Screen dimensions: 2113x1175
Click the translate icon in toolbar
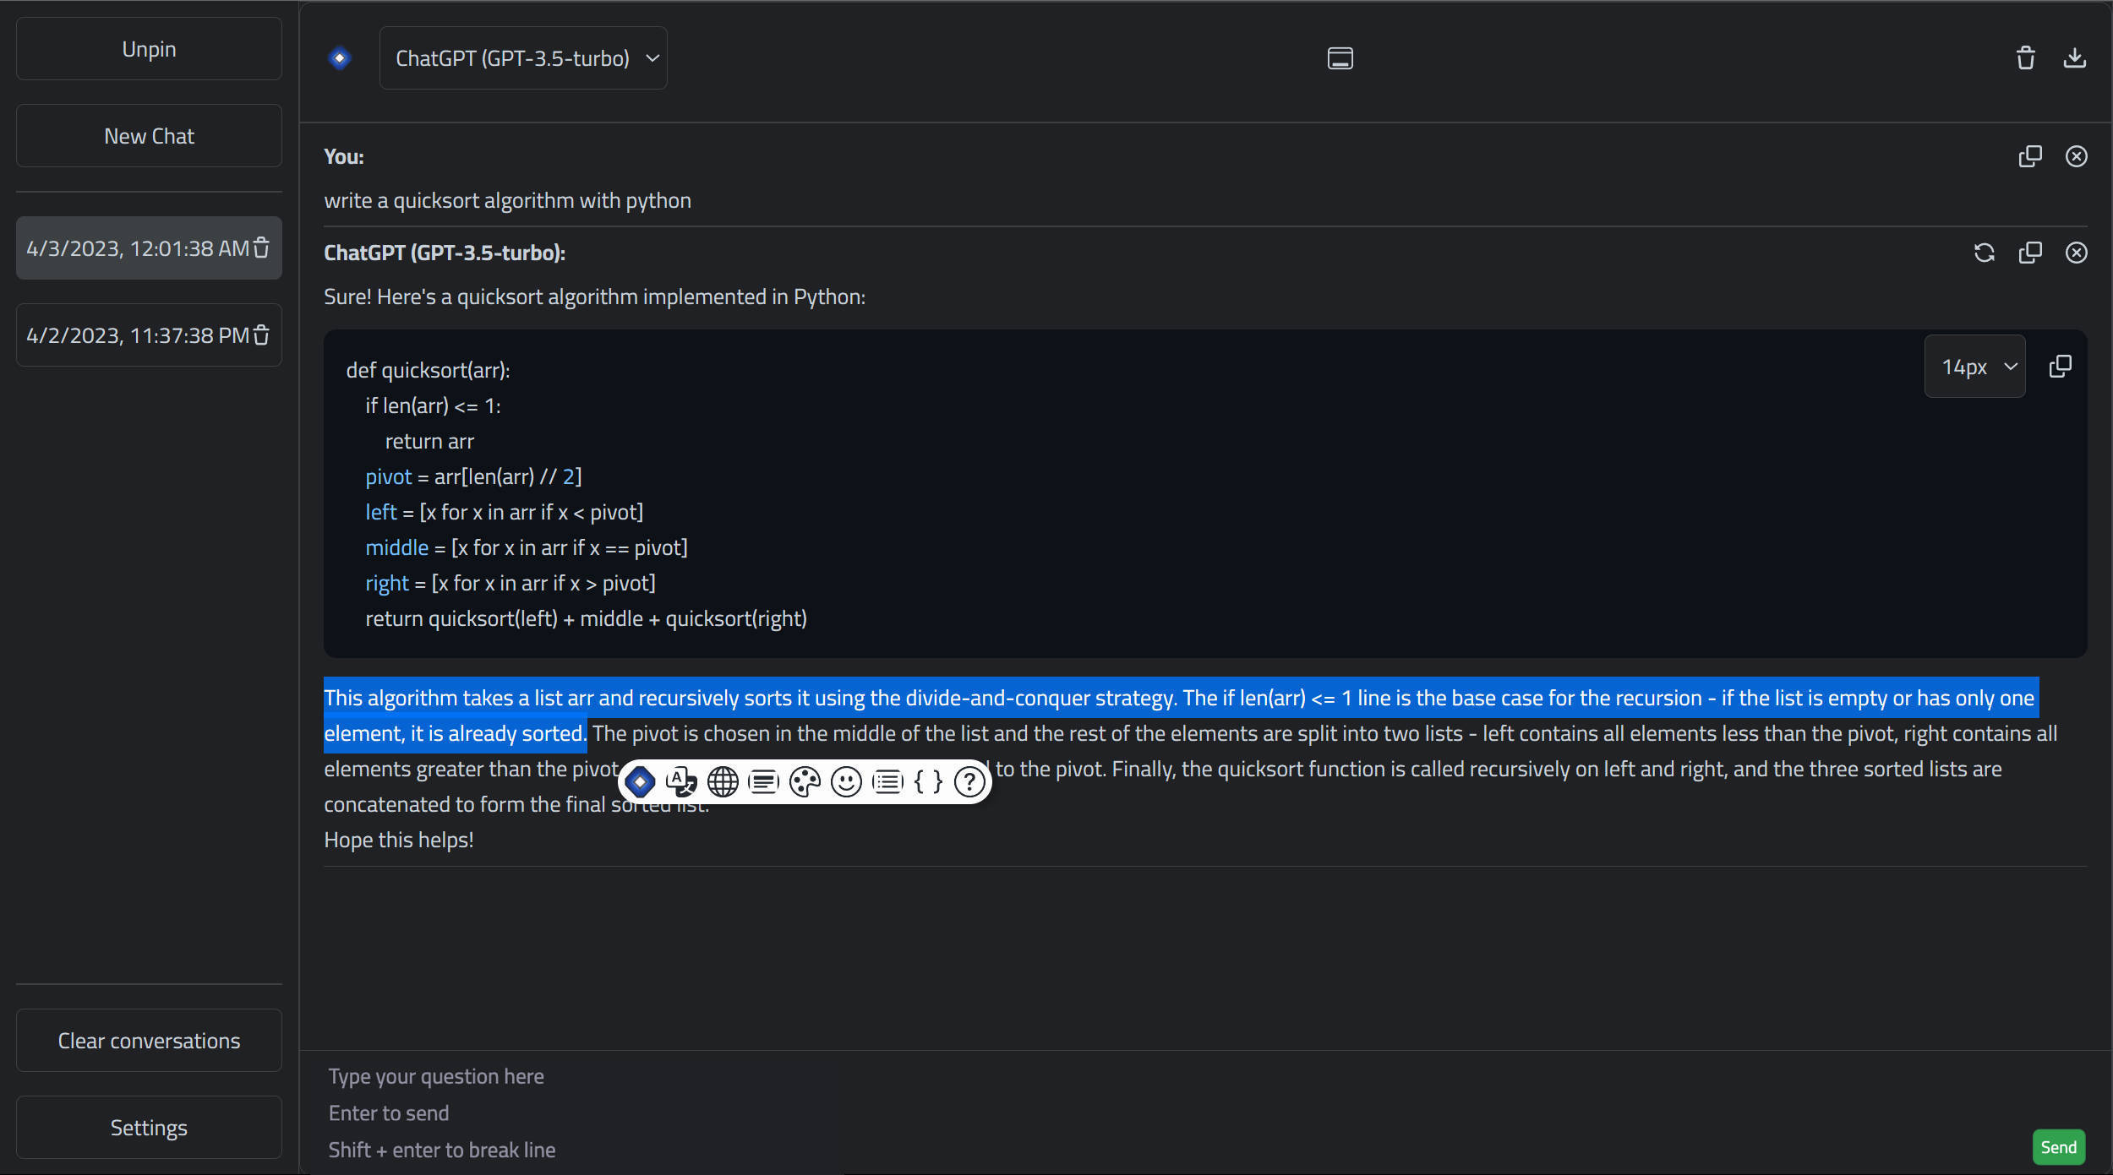tap(680, 780)
